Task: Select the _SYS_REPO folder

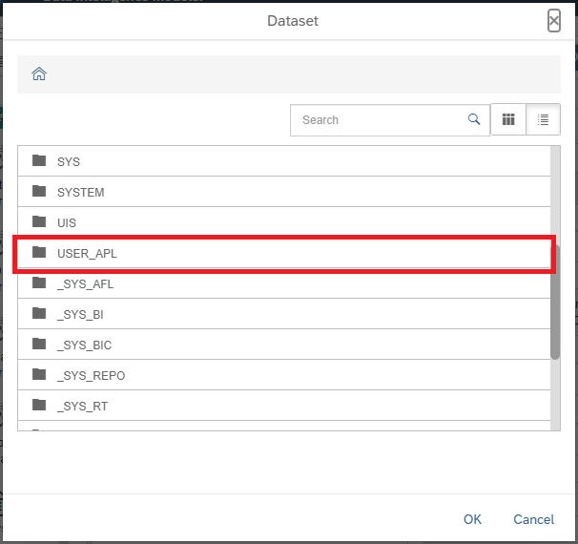Action: [91, 376]
